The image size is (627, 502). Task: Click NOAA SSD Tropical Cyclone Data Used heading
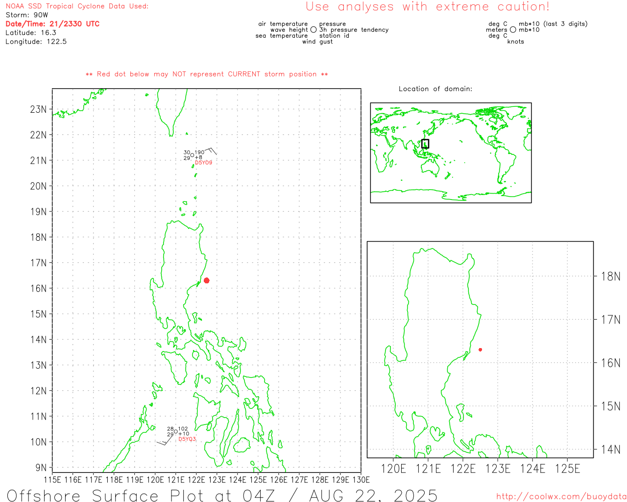77,6
